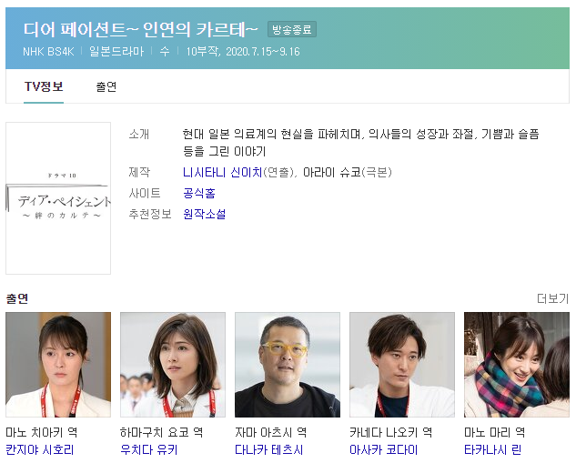Viewport: 576px width, 463px height.
Task: Open actor link 다나카 테츠시
Action: tap(269, 449)
